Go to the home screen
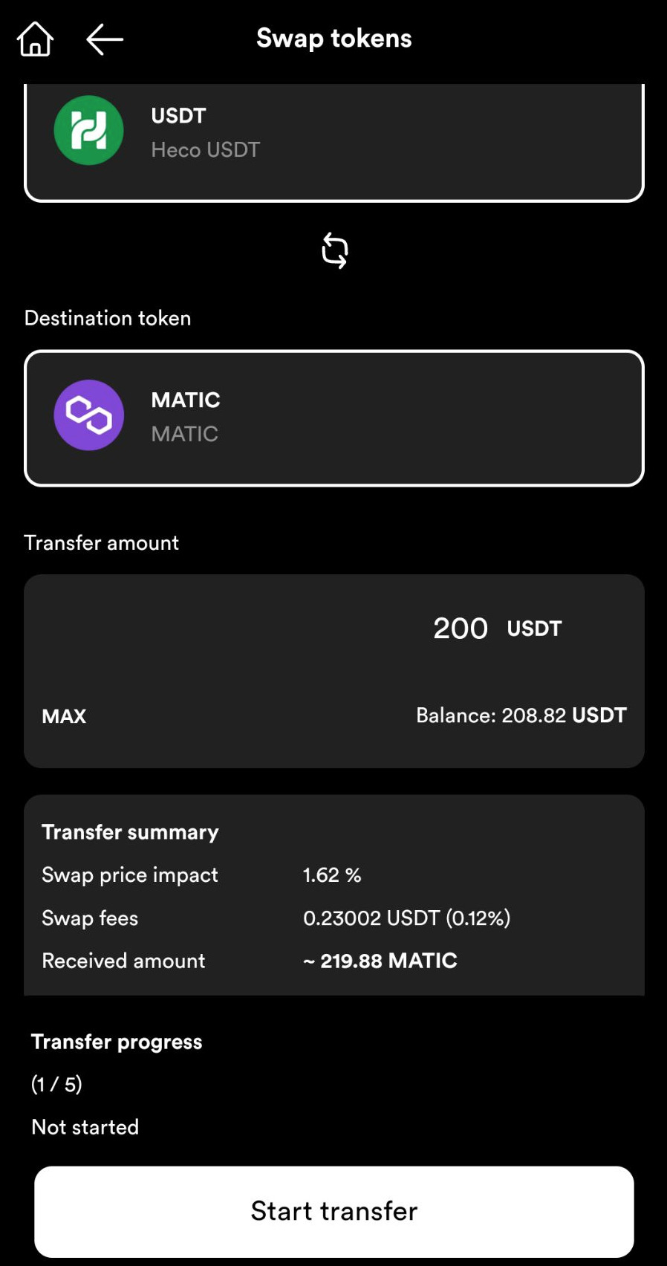667x1266 pixels. point(35,39)
